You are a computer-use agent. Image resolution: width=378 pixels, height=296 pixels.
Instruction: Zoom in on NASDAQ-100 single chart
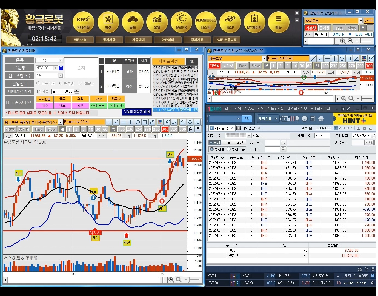[x=343, y=98]
